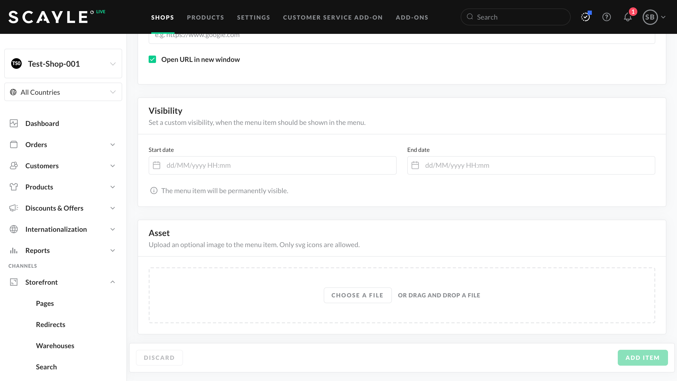Click the SB user avatar
Image resolution: width=677 pixels, height=381 pixels.
(x=650, y=17)
